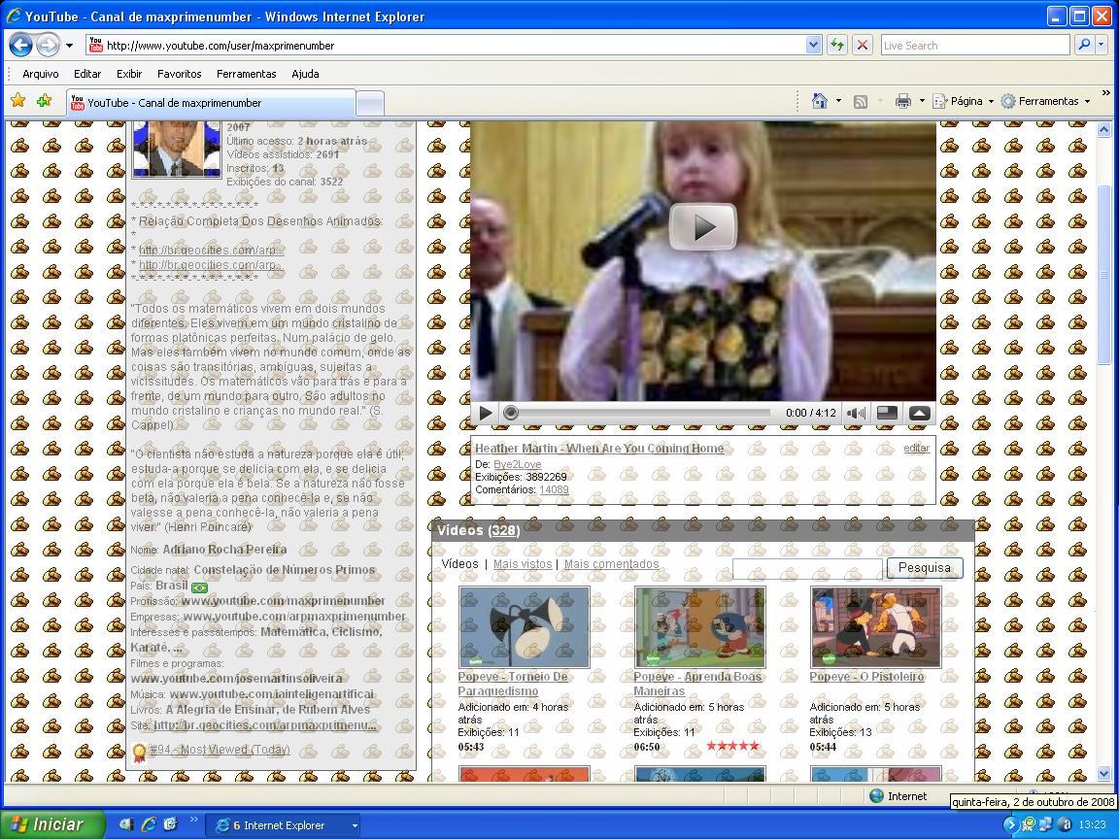Expand the address bar history dropdown
This screenshot has height=839, width=1119.
point(813,46)
